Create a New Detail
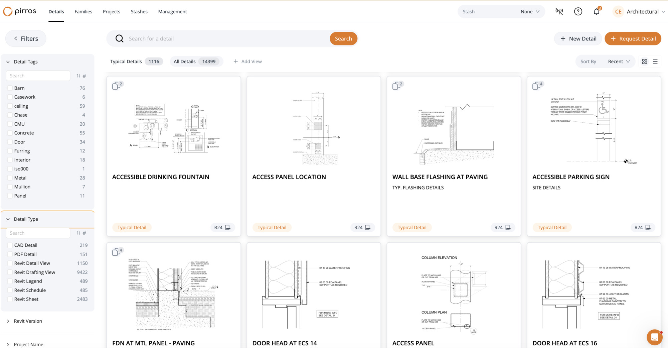Image resolution: width=668 pixels, height=348 pixels. 578,39
